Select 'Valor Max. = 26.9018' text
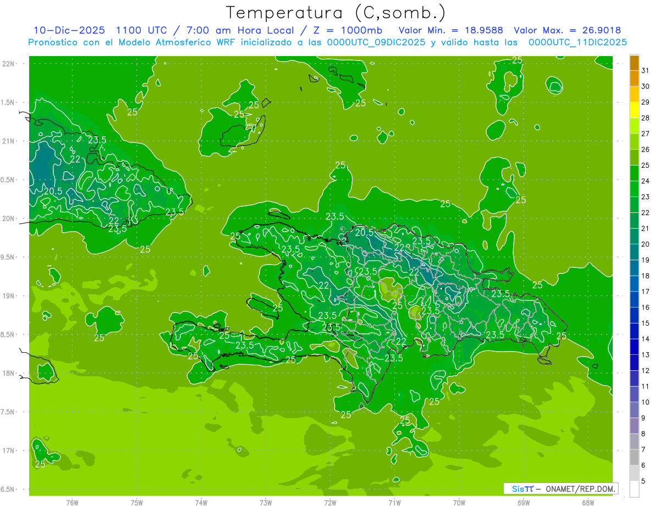Screen dimensions: 660x510 [x=568, y=30]
